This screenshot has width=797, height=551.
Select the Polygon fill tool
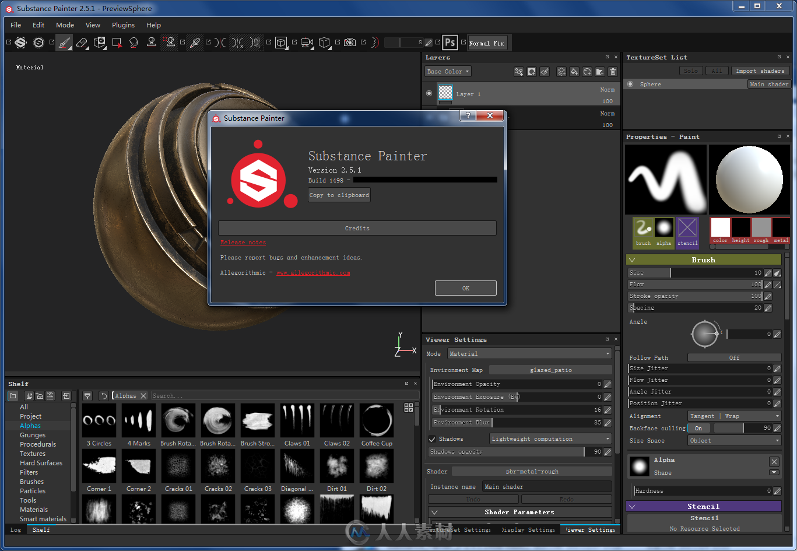117,43
